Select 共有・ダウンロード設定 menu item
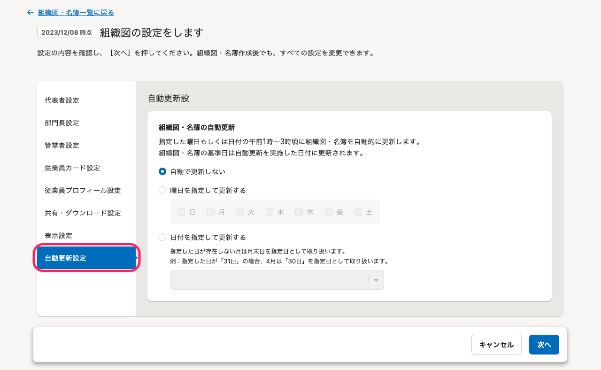Viewport: 601px width, 370px height. coord(83,213)
